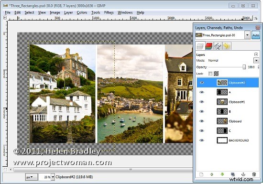263x184 pixels.
Task: Hide the BACKGROUND layer
Action: click(x=202, y=140)
